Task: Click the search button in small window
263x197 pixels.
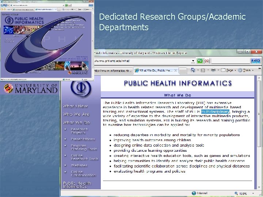Action: (91, 5)
